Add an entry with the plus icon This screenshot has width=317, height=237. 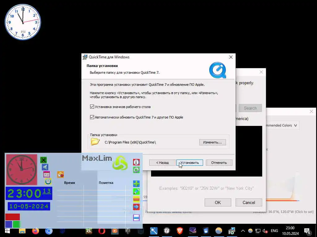click(136, 184)
